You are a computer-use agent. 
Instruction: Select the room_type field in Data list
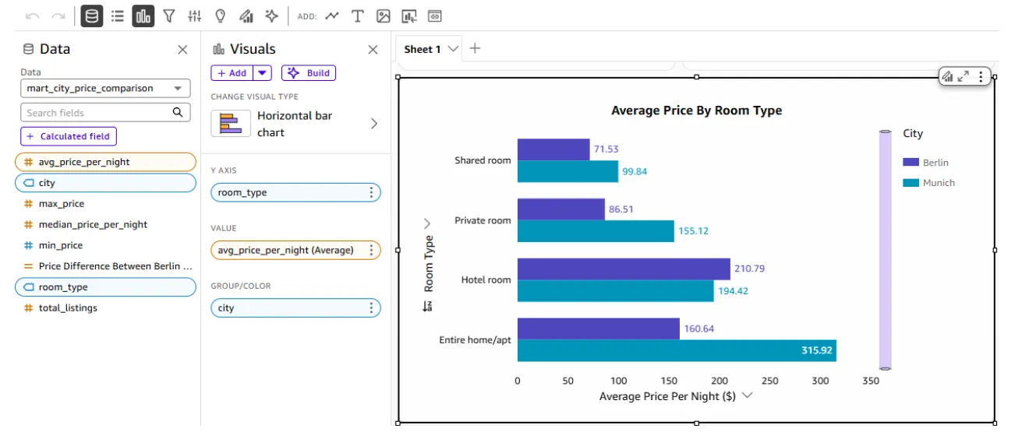pyautogui.click(x=105, y=287)
